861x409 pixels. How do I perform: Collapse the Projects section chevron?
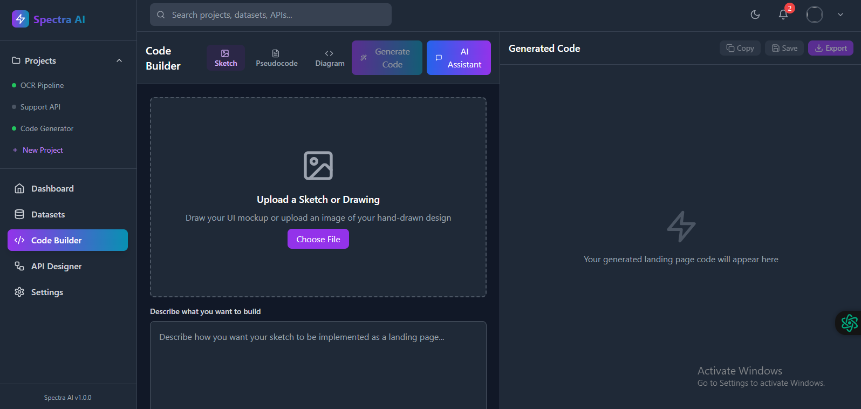click(119, 60)
